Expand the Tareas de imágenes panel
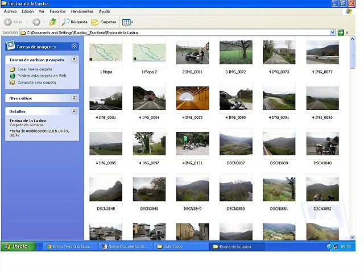The height and width of the screenshot is (273, 364). point(75,46)
